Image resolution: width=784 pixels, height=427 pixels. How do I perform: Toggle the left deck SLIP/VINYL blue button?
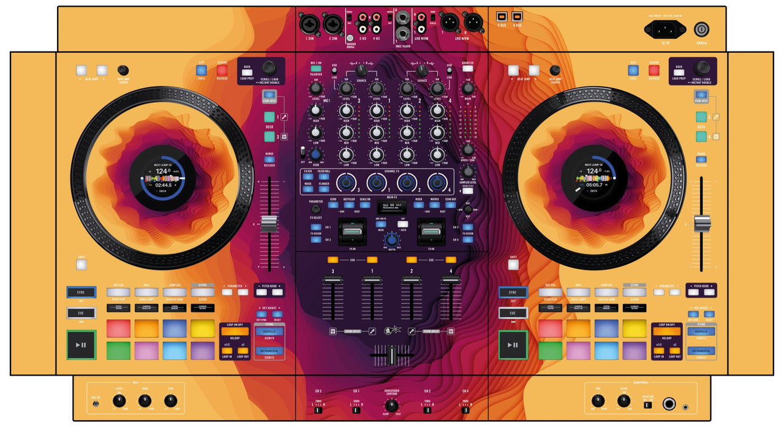202,70
